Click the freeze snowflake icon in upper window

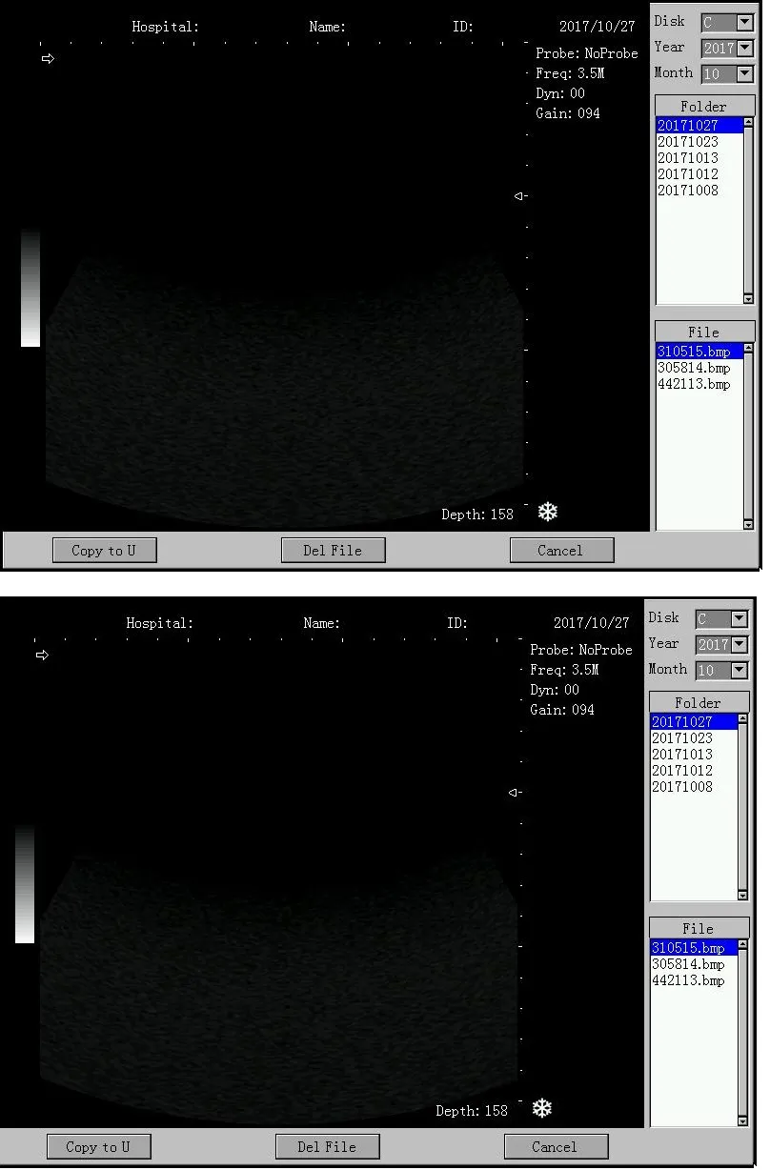pos(548,513)
